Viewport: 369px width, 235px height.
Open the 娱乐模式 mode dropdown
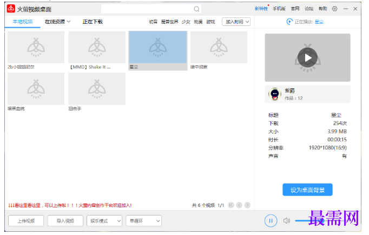click(104, 221)
